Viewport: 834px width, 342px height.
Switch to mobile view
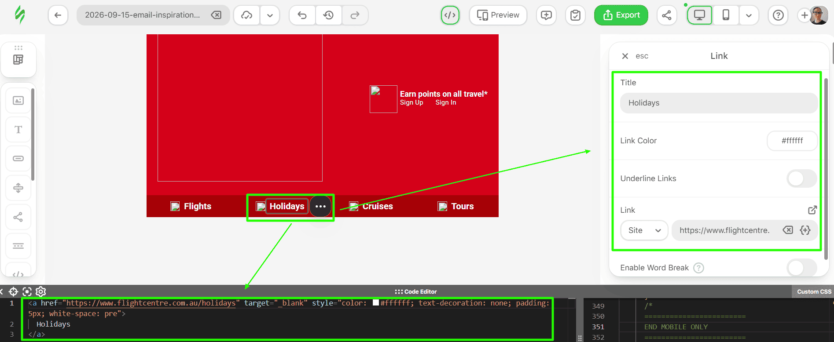tap(726, 15)
